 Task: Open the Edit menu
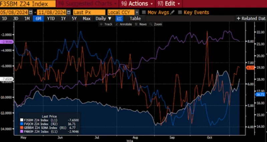(x=171, y=4)
